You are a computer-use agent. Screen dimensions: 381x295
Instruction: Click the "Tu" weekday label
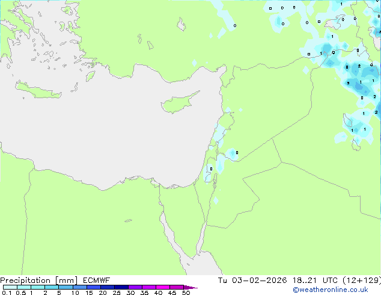pos(222,281)
